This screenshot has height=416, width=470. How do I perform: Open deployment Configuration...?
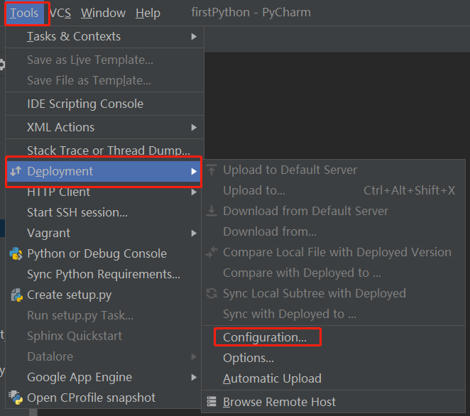pos(333,337)
